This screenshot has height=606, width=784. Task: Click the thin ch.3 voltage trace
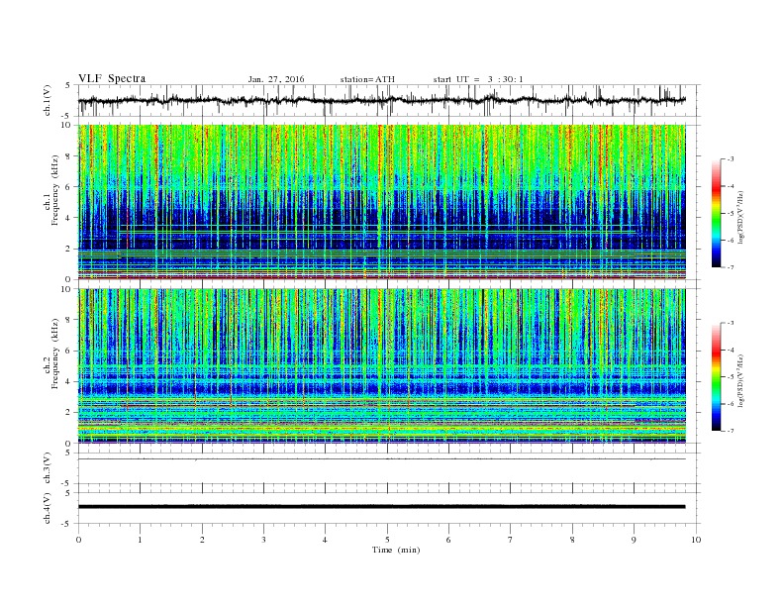381,459
